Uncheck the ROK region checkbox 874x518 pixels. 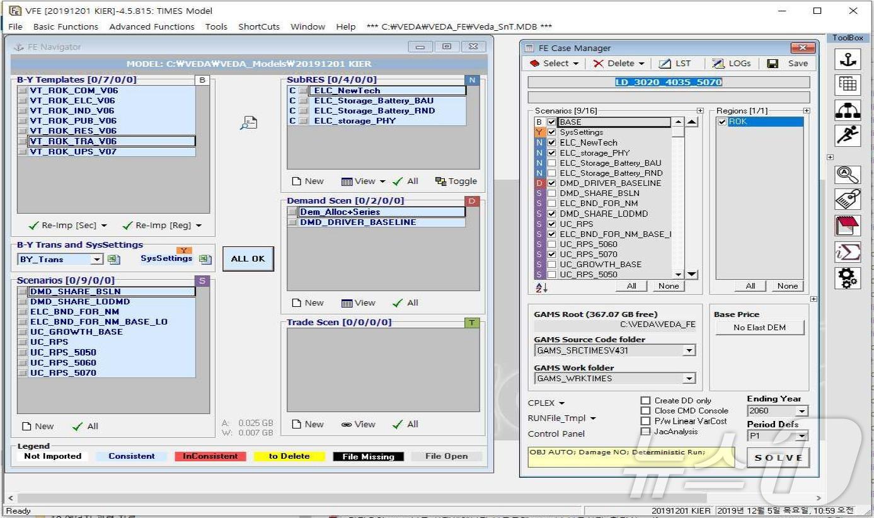click(722, 122)
